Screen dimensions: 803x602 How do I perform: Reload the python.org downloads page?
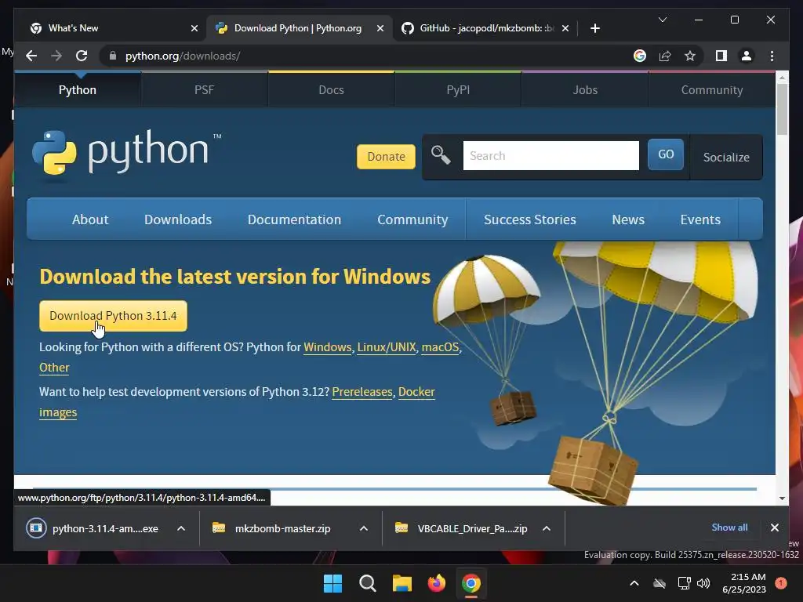[x=82, y=56]
